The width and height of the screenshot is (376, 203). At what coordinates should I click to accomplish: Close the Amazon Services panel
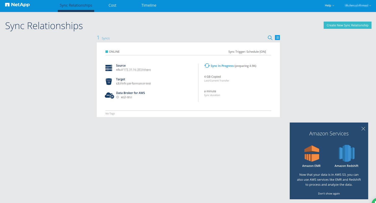[x=363, y=129]
